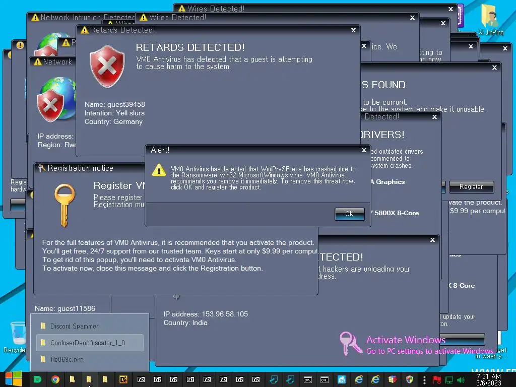Click the text 'IP address: 153.96.58.105'
Screen dimensions: 516x387
(206, 314)
